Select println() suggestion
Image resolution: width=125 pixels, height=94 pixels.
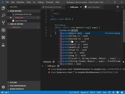(x=90, y=64)
